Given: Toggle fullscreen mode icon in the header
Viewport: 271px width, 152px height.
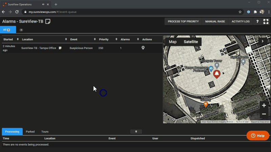Looking at the screenshot, I should 266,22.
